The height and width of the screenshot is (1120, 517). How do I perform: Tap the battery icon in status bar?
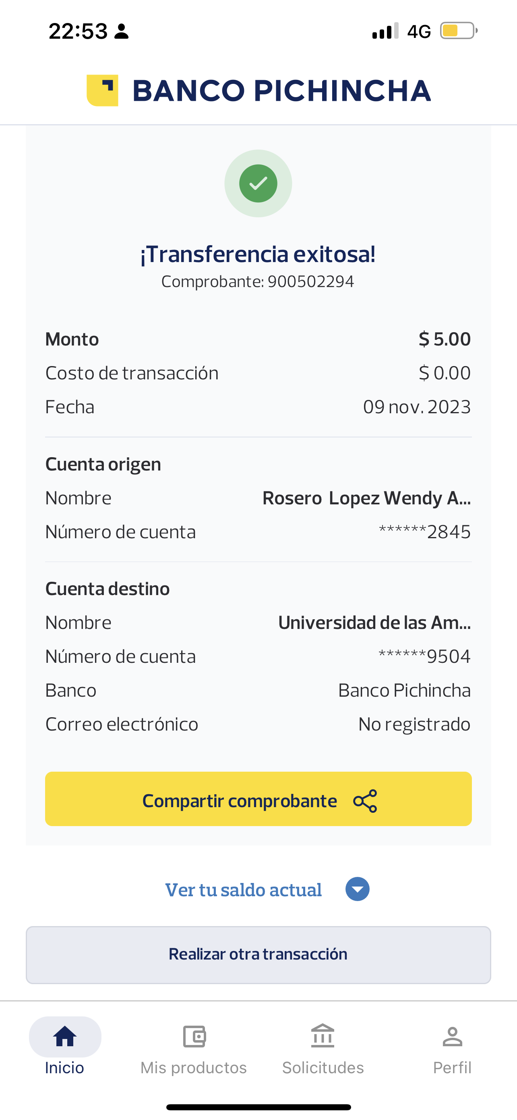[x=458, y=31]
